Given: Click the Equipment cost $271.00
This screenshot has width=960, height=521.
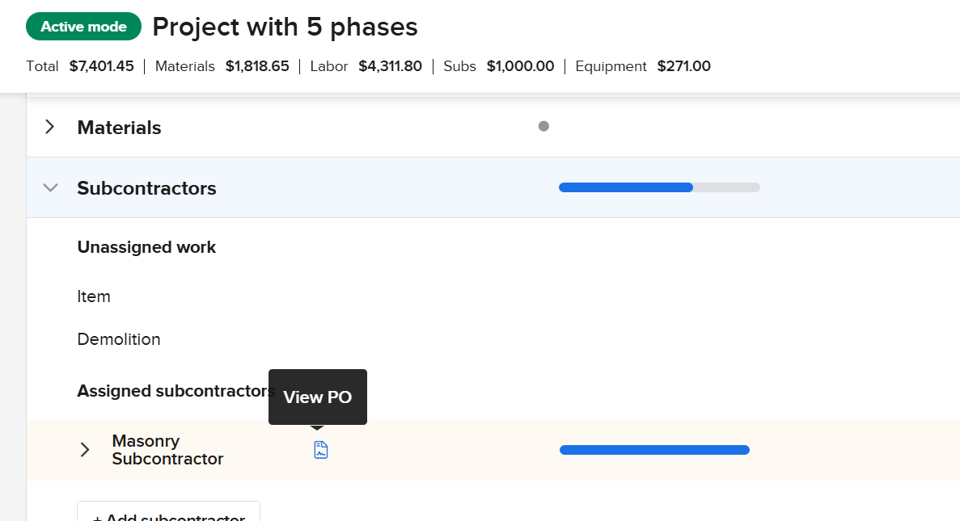Looking at the screenshot, I should pos(683,66).
